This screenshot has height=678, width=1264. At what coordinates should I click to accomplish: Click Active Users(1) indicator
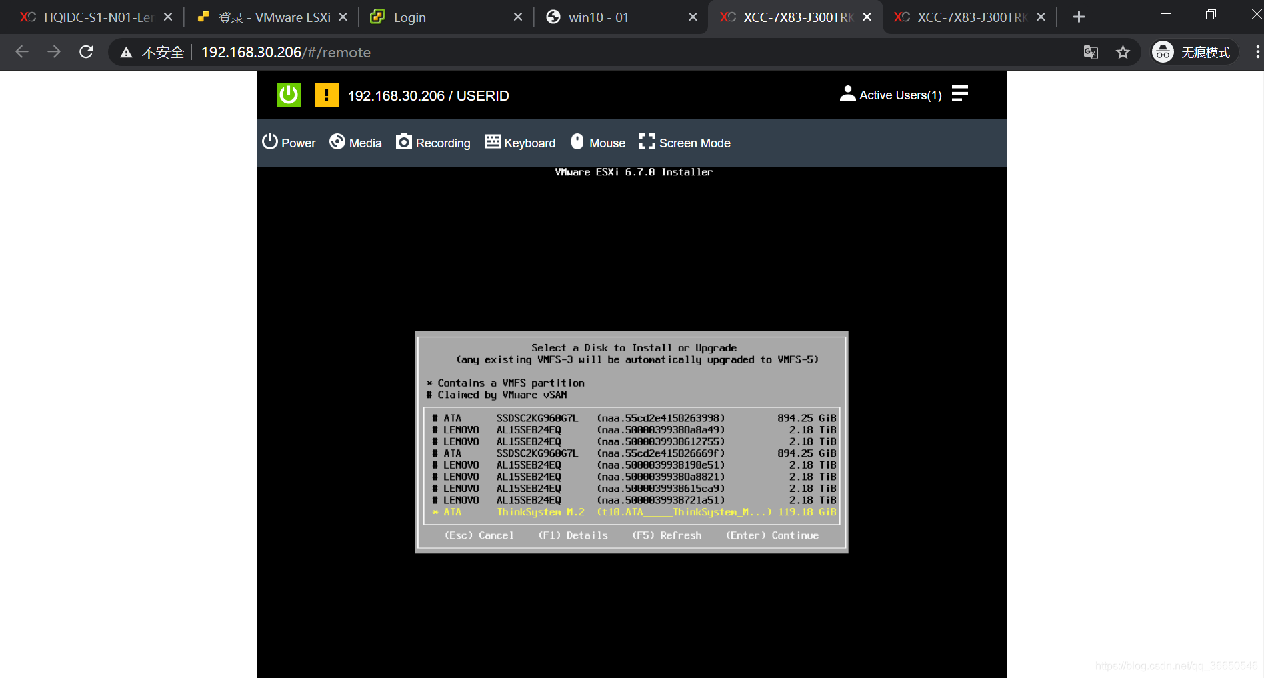point(891,95)
